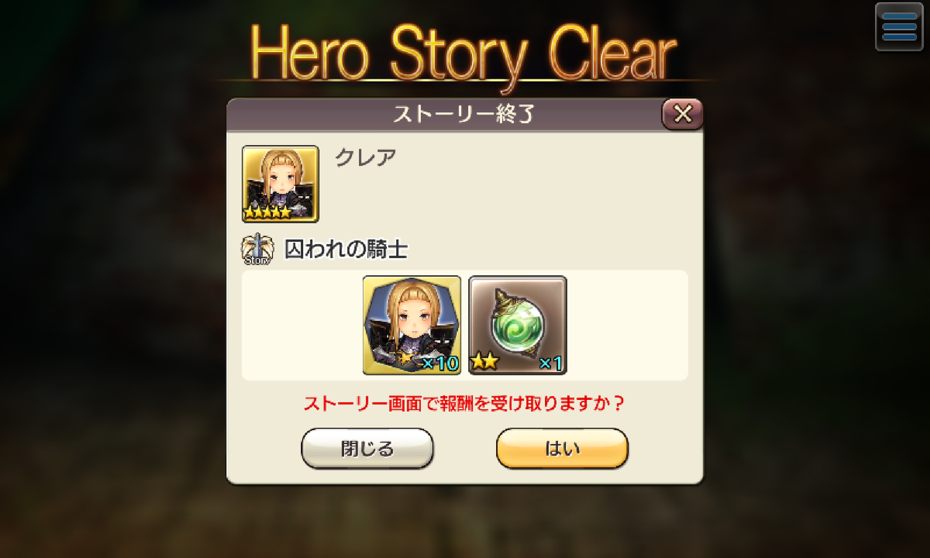Viewport: 930px width, 558px height.
Task: Tap the Story emblem beside 囚われの騎士
Action: [x=257, y=249]
